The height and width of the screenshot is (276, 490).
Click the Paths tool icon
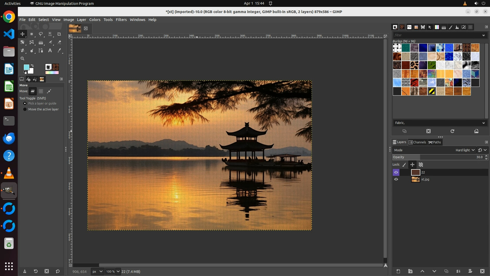pos(41,51)
